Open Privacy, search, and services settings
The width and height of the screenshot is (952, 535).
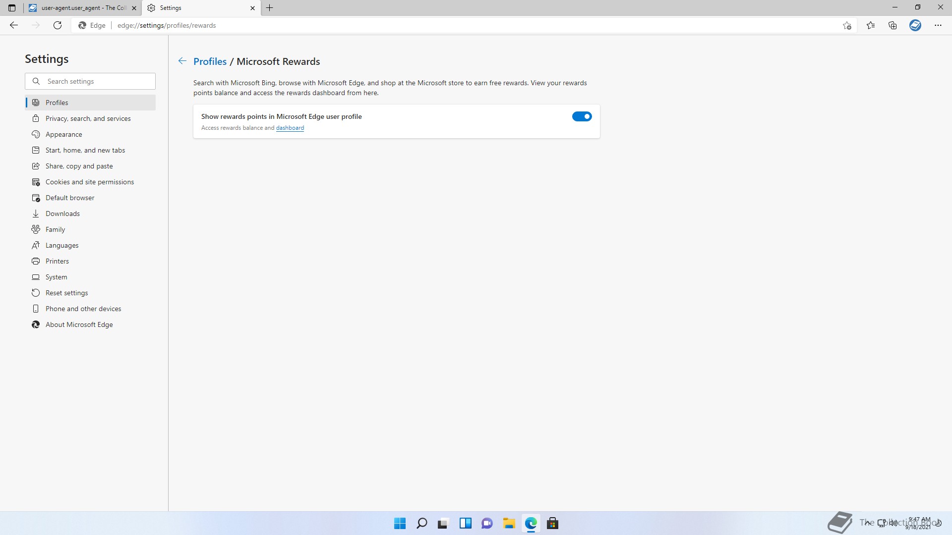click(90, 118)
